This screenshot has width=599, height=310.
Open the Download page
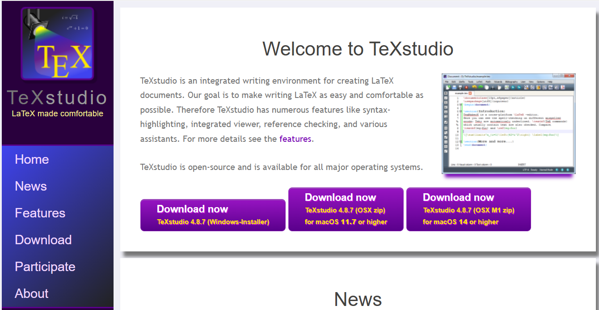tap(43, 240)
